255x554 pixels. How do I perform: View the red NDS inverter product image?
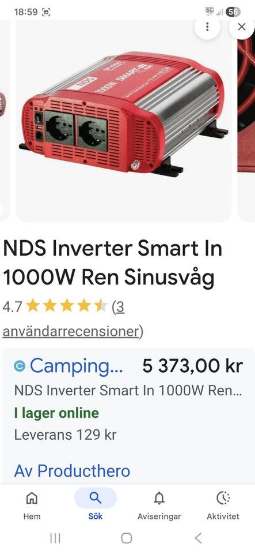pos(124,120)
